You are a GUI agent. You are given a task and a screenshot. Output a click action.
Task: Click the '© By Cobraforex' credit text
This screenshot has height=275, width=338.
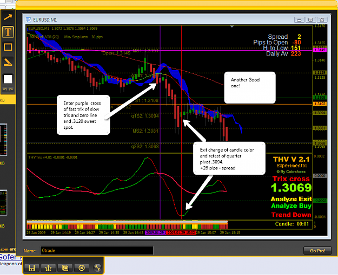pyautogui.click(x=291, y=172)
